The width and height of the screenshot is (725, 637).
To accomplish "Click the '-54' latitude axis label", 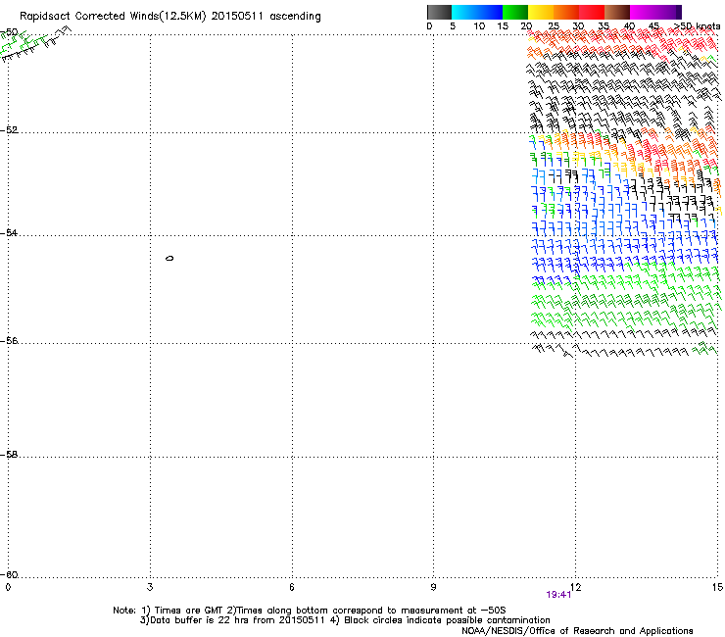I will 9,233.
